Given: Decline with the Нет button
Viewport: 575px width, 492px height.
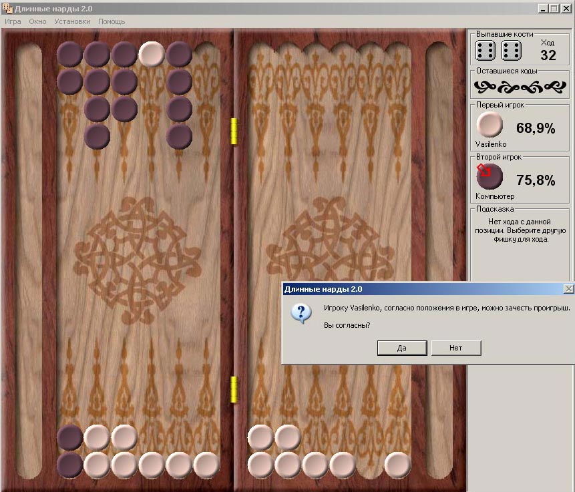Looking at the screenshot, I should (x=456, y=348).
